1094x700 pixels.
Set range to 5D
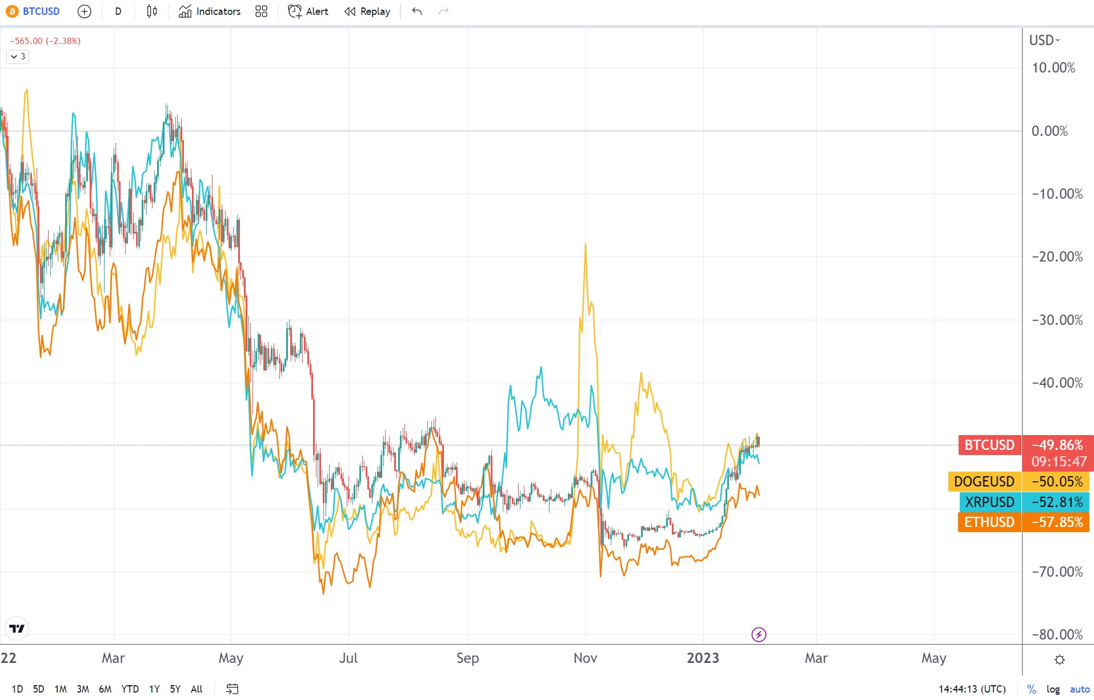pos(38,689)
